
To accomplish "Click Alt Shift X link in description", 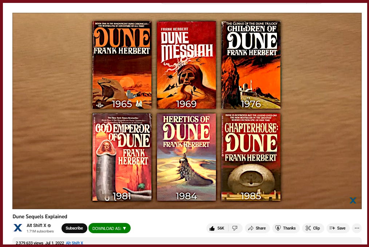I will (74, 243).
